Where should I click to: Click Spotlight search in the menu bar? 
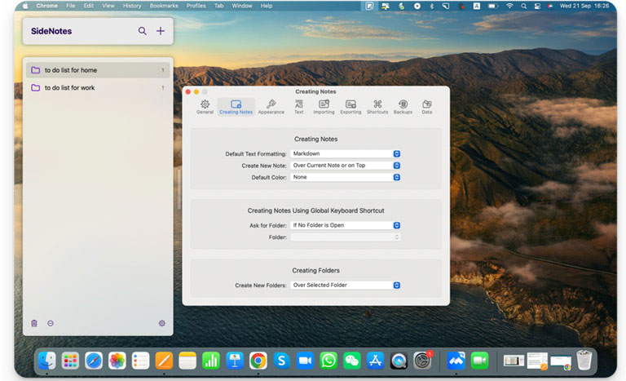[x=524, y=6]
